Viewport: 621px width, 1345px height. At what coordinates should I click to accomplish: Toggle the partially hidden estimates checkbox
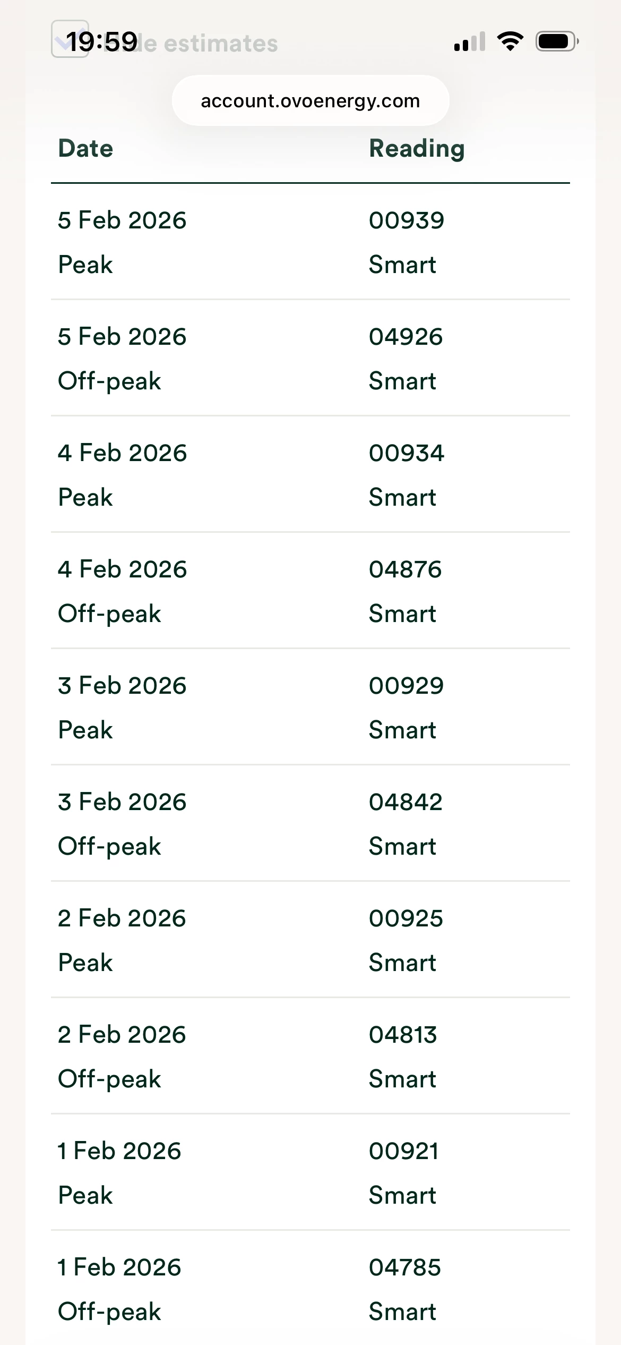69,39
